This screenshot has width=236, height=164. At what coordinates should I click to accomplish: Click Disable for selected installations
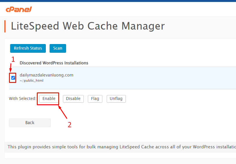point(73,99)
